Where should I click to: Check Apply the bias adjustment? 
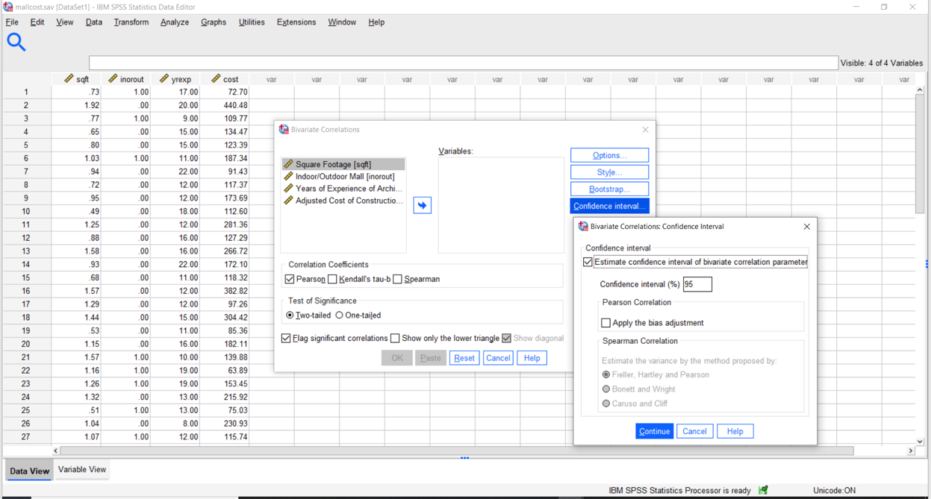[x=605, y=323]
